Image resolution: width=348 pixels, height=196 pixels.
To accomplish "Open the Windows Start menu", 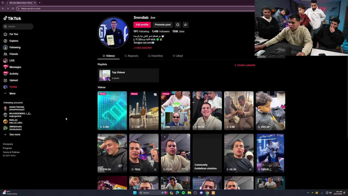I will click(x=135, y=193).
